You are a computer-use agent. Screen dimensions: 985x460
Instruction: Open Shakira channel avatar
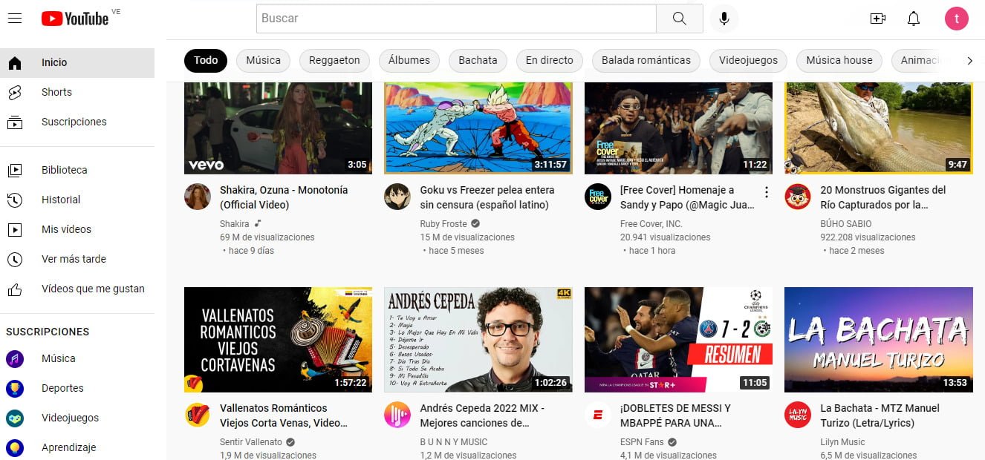coord(198,197)
